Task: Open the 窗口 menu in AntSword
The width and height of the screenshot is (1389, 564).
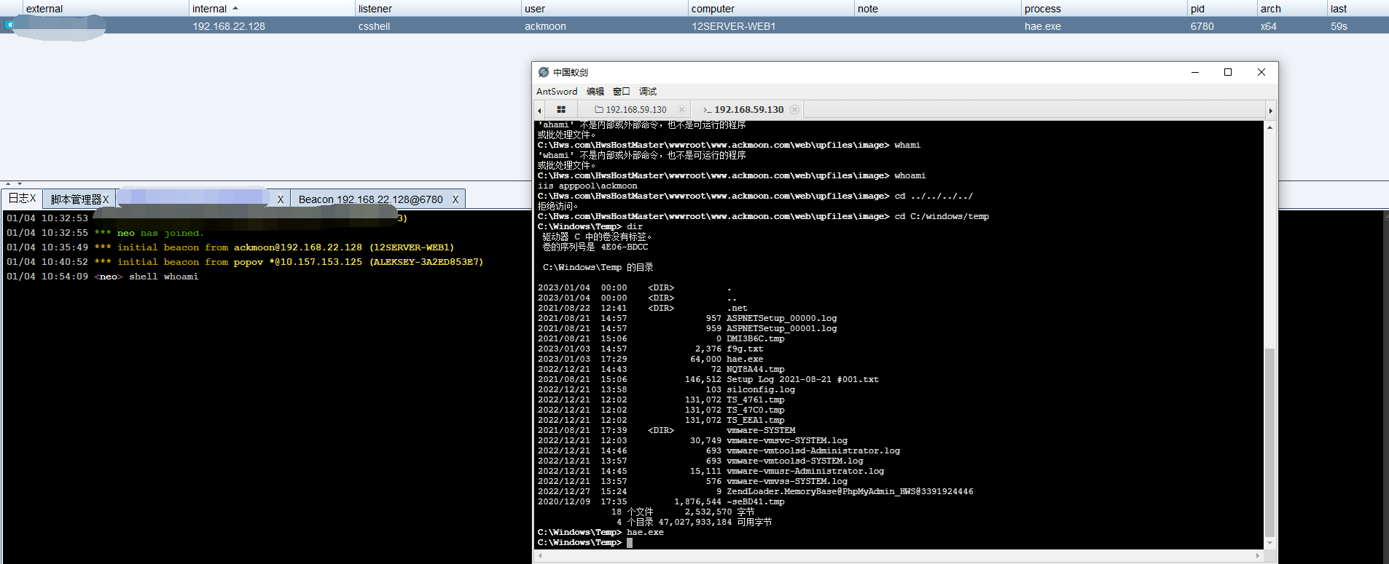Action: 622,92
